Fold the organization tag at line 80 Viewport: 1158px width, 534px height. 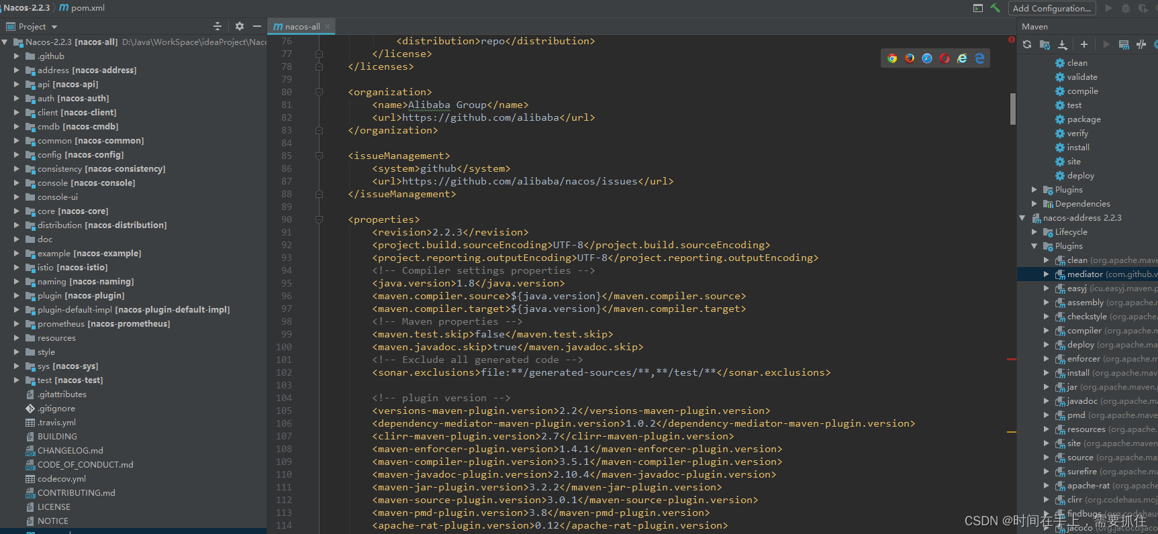pos(320,92)
